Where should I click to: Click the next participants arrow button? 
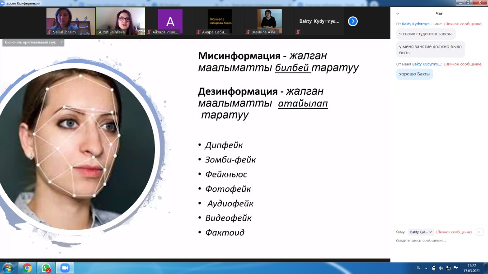[353, 21]
